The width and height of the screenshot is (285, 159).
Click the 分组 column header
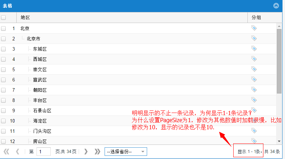coord(256,17)
